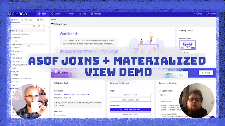Play the video tutorial thumbnail

click(187, 45)
